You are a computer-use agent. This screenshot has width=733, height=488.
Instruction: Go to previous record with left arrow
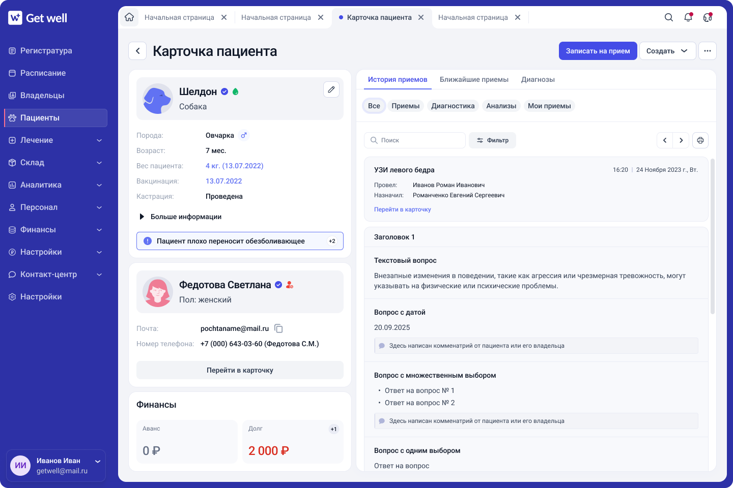(665, 140)
